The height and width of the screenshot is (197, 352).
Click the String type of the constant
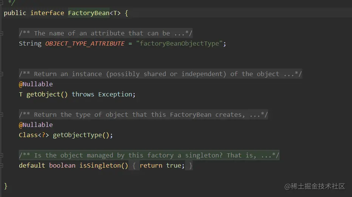30,44
